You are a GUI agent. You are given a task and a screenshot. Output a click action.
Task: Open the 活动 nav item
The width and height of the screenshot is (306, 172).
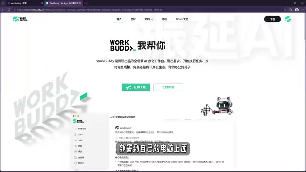[164, 19]
